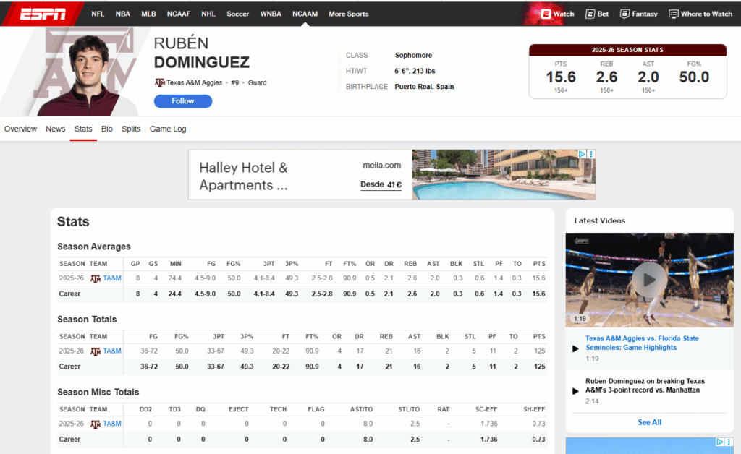Image resolution: width=741 pixels, height=454 pixels.
Task: Click the Where to Watch icon
Action: click(x=674, y=14)
